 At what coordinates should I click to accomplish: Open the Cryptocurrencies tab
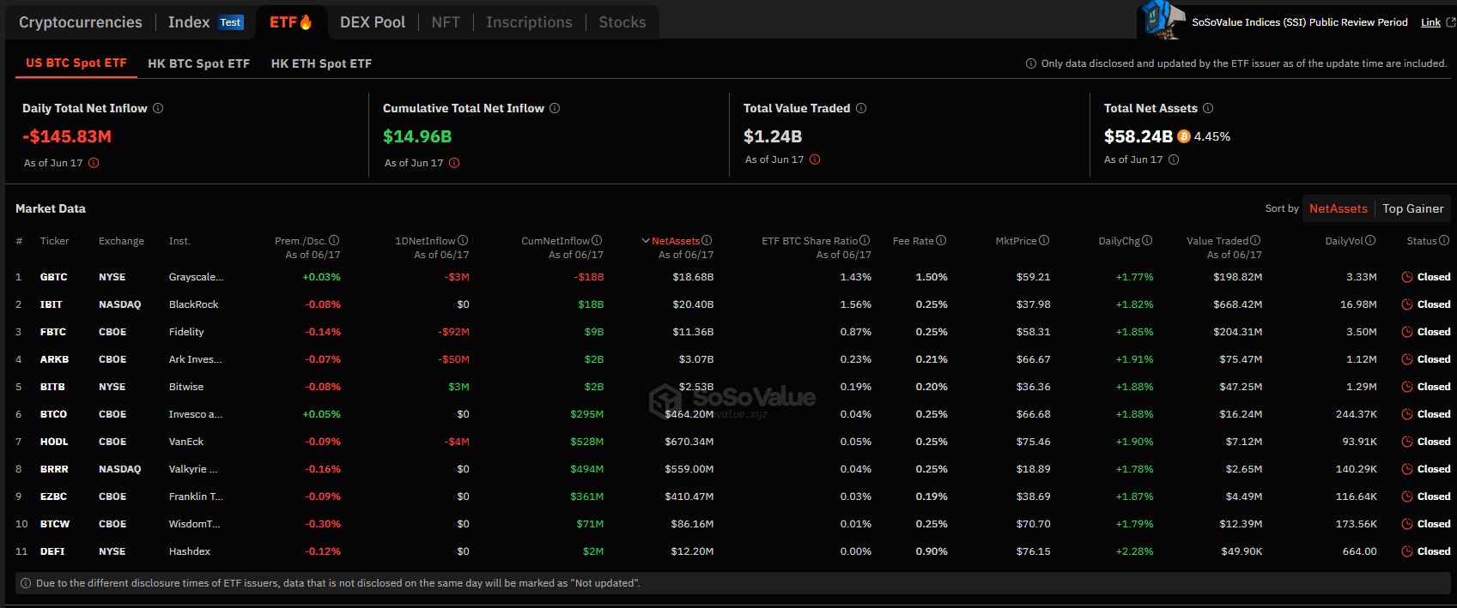(81, 22)
